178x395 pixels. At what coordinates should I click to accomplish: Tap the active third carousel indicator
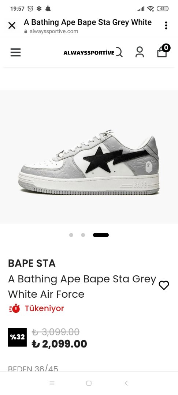click(x=101, y=235)
